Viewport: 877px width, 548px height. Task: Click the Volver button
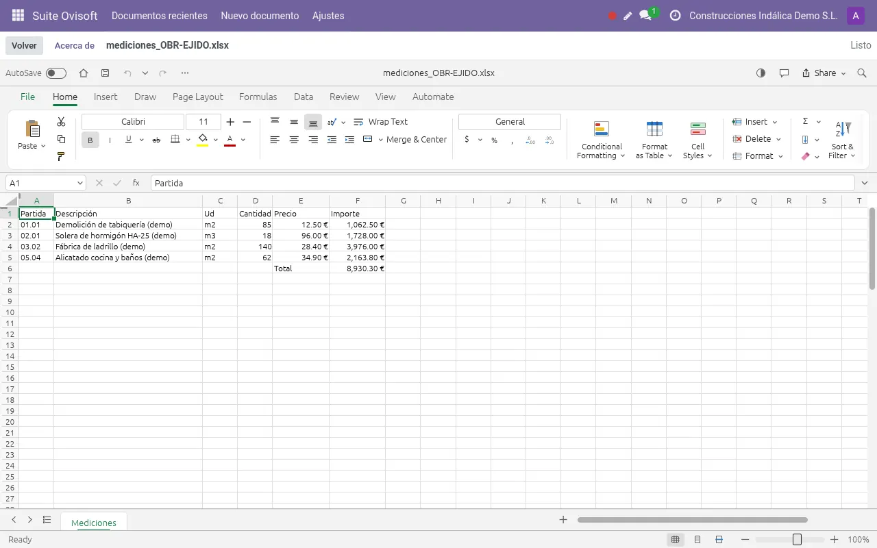pyautogui.click(x=24, y=45)
